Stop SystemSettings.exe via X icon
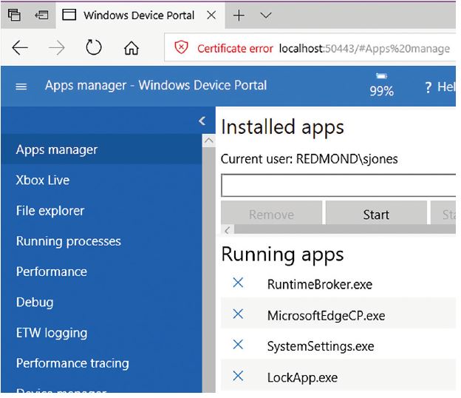 [x=238, y=345]
